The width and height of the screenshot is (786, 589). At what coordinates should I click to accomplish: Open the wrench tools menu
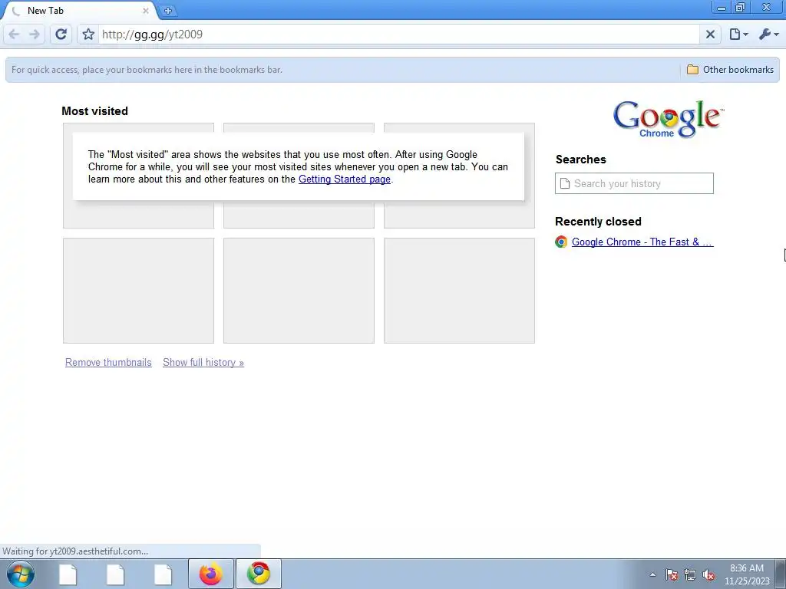coord(768,34)
